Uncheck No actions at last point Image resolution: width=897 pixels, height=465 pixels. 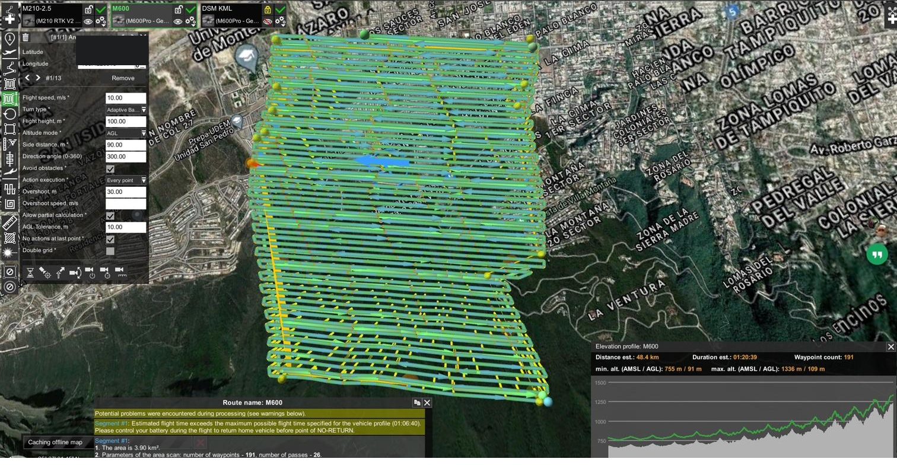[x=110, y=239]
